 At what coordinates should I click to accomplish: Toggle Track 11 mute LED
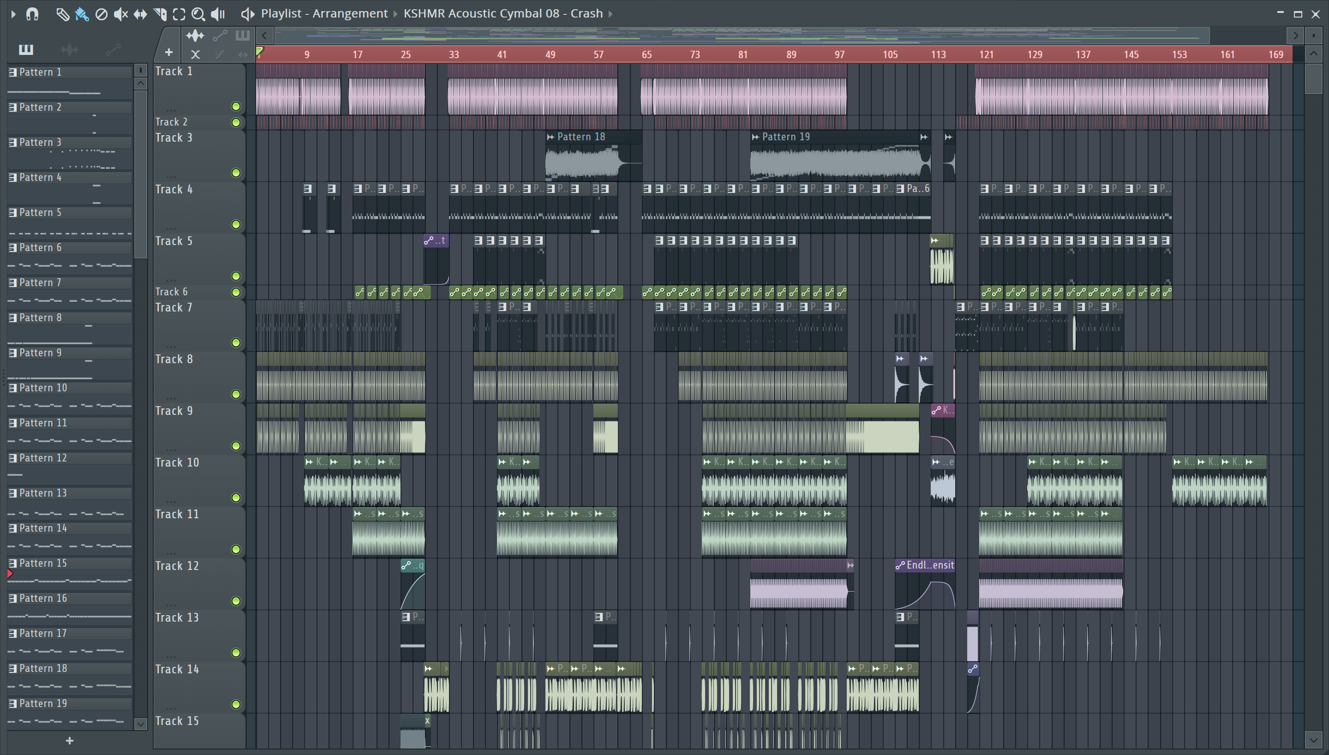coord(236,549)
